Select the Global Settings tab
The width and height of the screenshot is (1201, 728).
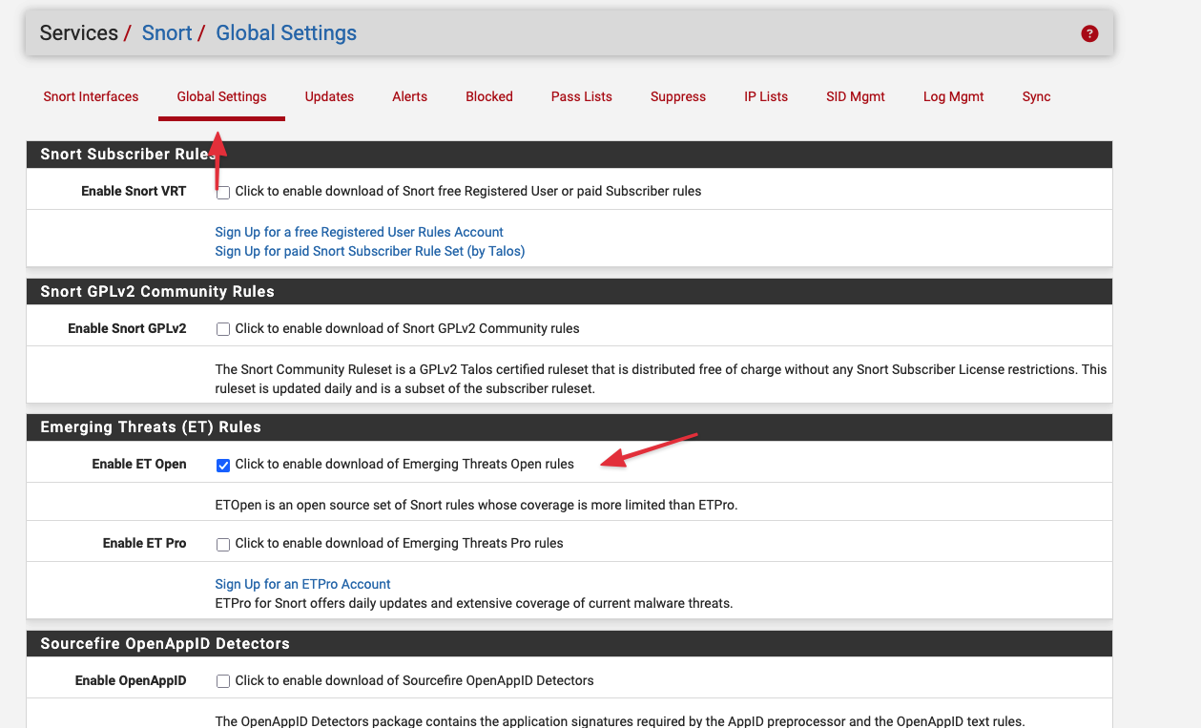(221, 96)
